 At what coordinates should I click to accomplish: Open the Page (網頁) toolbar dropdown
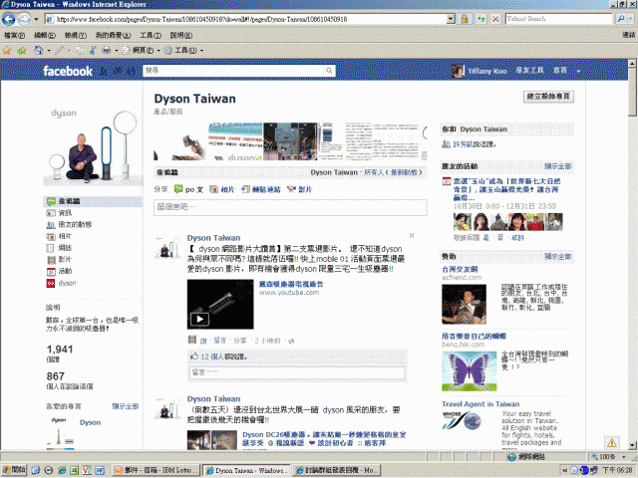point(141,51)
